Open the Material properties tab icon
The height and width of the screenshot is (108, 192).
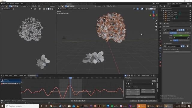[x=160, y=62]
